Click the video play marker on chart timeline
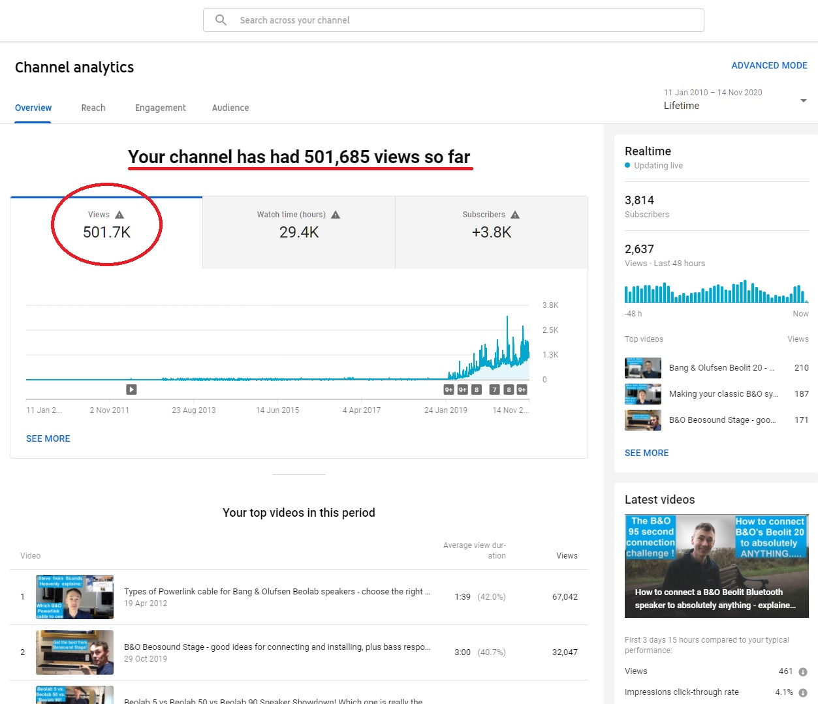Screen dimensions: 818x704 click(x=131, y=390)
